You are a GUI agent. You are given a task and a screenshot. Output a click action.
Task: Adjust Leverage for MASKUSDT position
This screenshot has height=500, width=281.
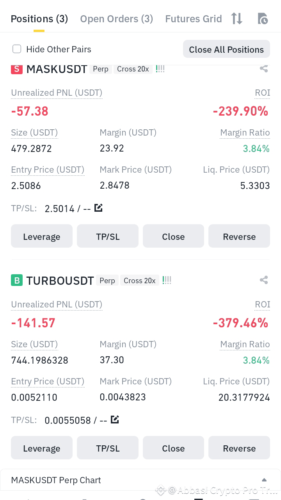click(42, 236)
